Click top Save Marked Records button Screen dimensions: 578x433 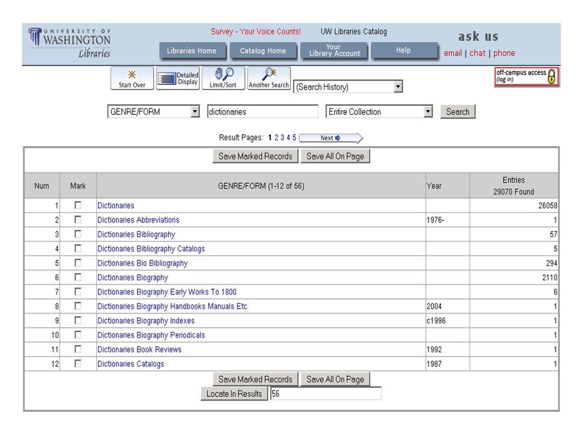click(x=255, y=156)
